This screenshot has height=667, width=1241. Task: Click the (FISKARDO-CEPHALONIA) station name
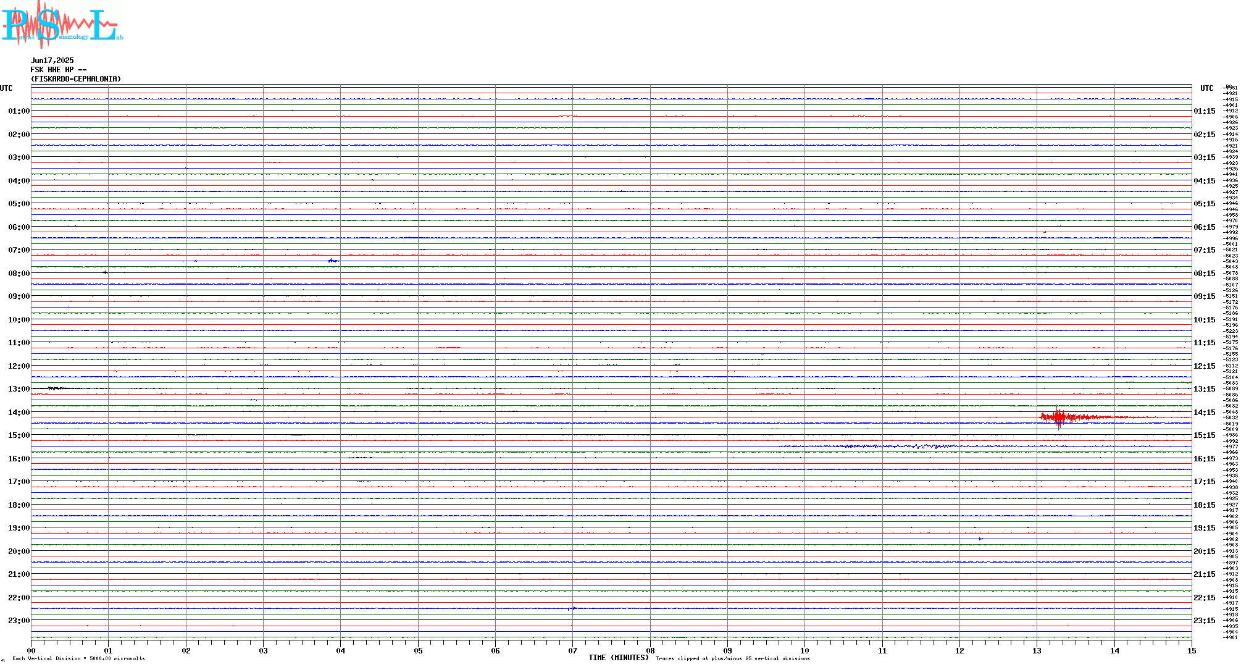76,79
